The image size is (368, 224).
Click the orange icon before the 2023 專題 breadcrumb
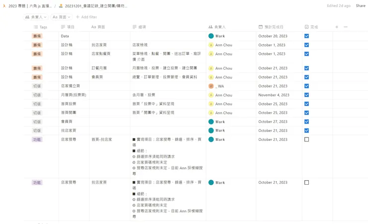(x=4, y=6)
